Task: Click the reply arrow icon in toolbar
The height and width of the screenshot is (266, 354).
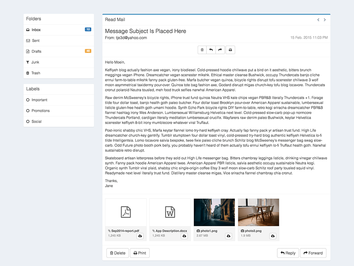Action: 211,50
